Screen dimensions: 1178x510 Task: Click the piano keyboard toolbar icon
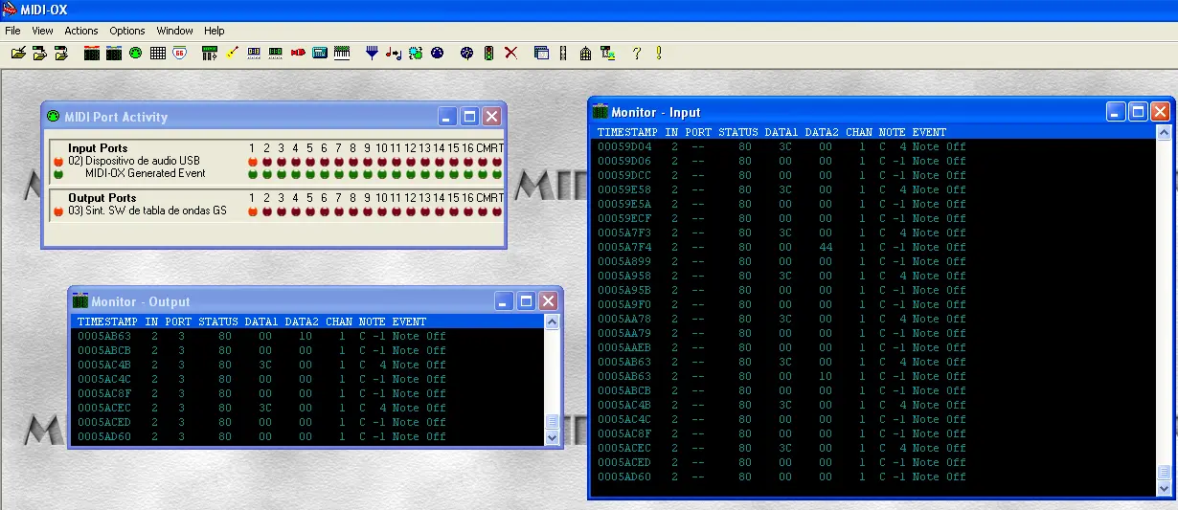click(342, 54)
